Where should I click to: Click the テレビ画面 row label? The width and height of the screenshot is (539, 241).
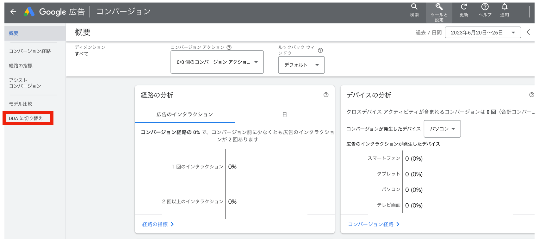(389, 205)
